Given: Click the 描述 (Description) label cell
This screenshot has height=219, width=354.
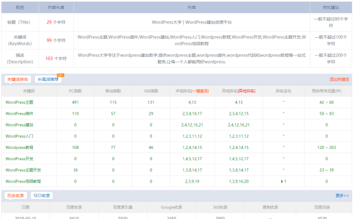Looking at the screenshot, I should click(x=20, y=58).
